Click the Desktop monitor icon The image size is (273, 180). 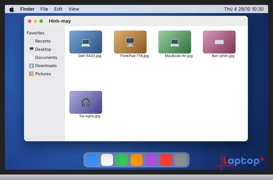(31, 49)
